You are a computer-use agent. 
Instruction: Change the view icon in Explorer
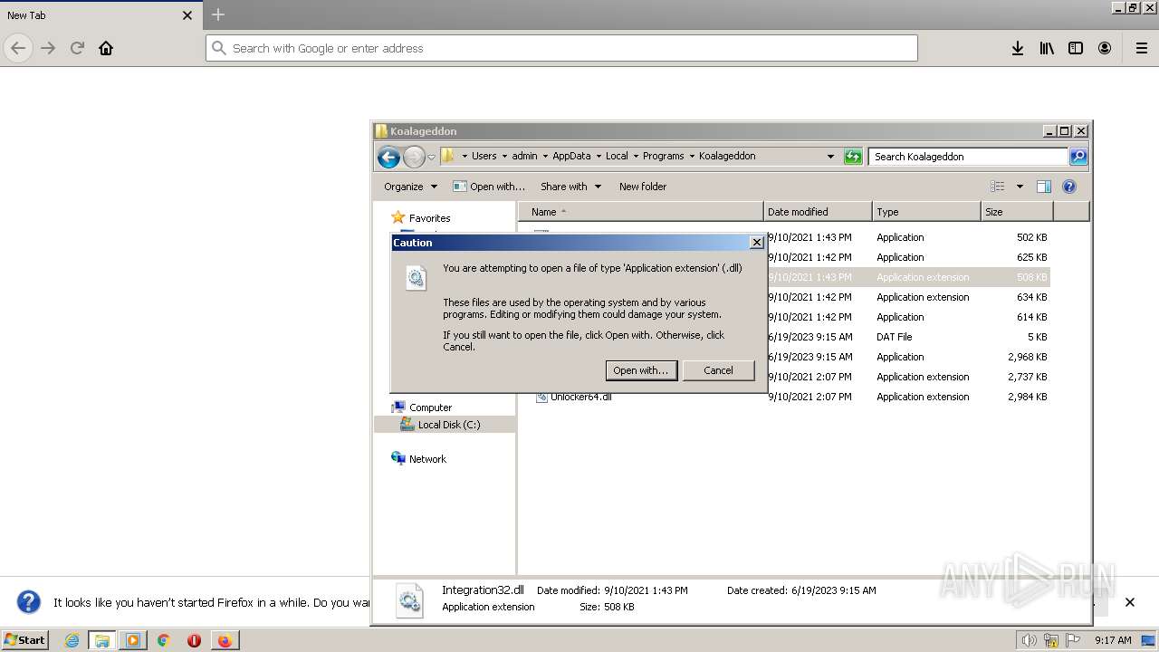tap(998, 187)
